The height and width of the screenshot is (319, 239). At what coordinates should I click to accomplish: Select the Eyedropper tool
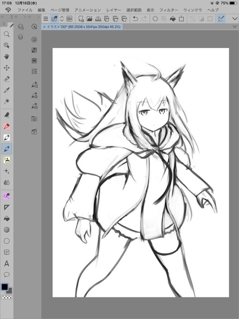coord(7,90)
